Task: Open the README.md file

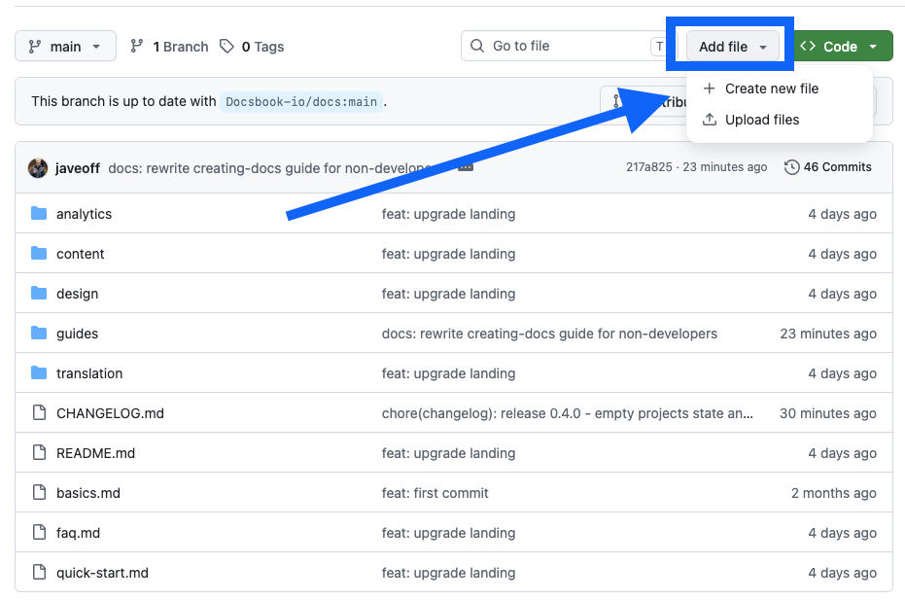Action: point(96,453)
